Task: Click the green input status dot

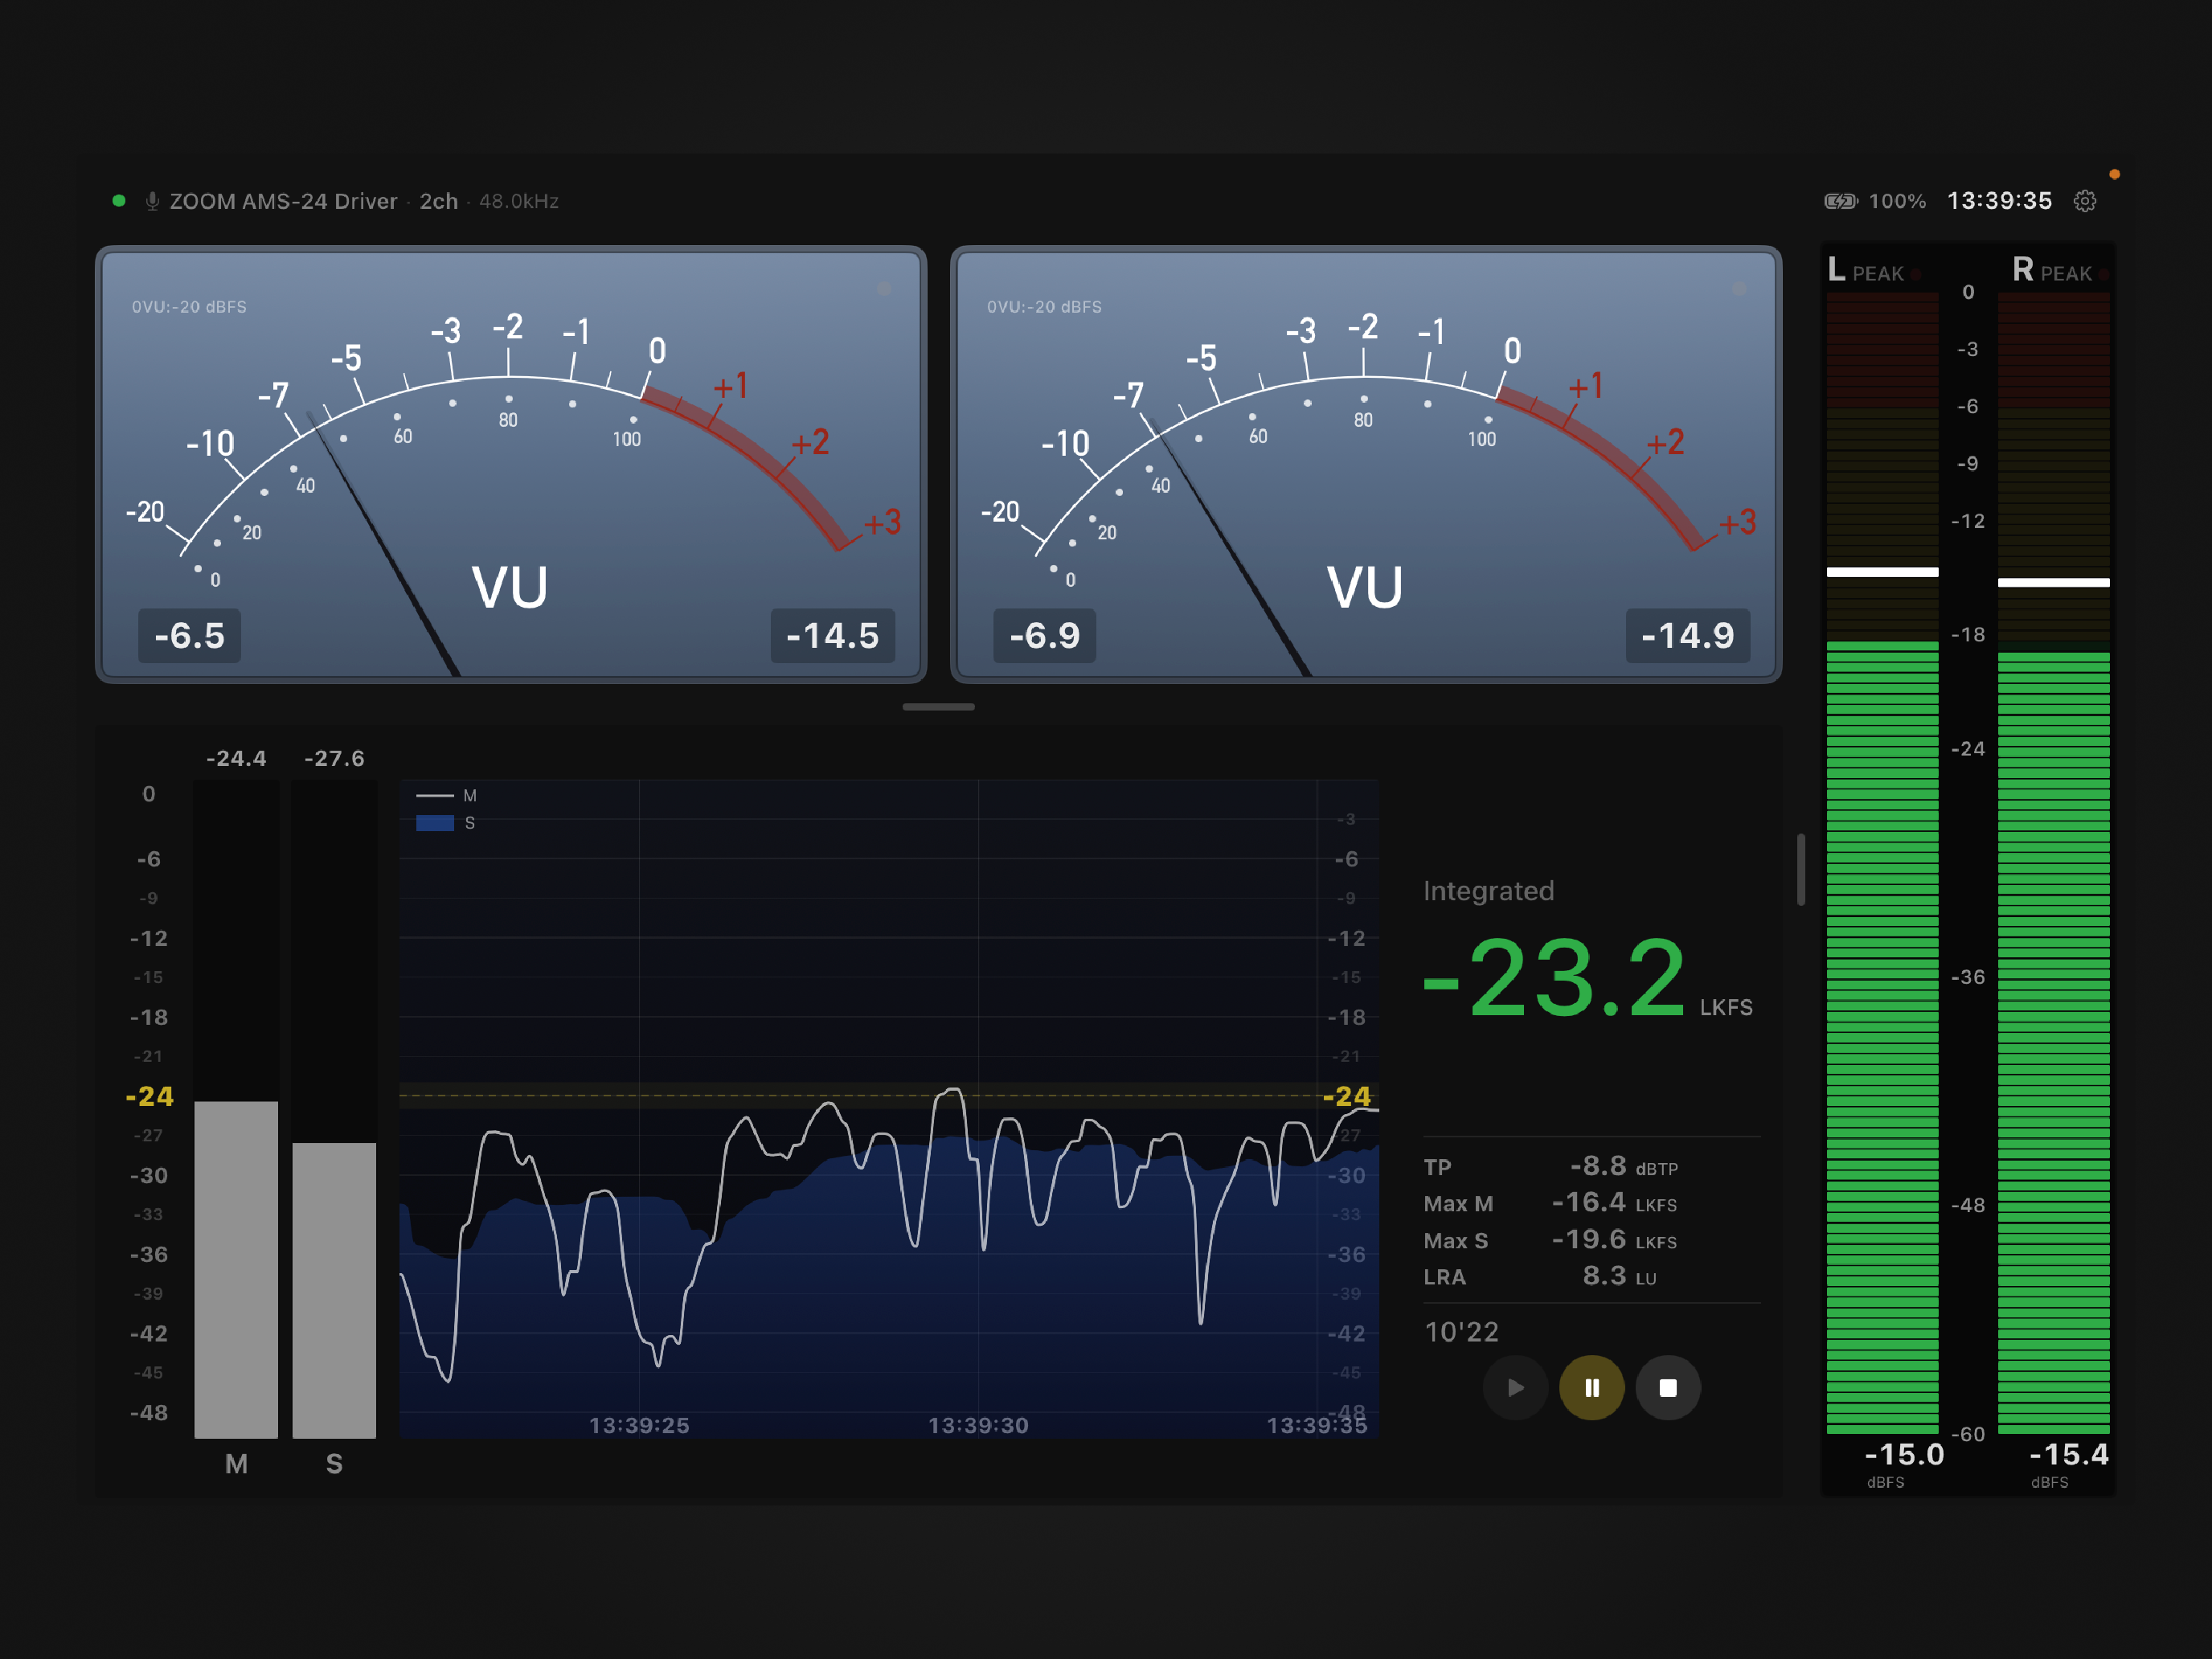Action: (x=119, y=200)
